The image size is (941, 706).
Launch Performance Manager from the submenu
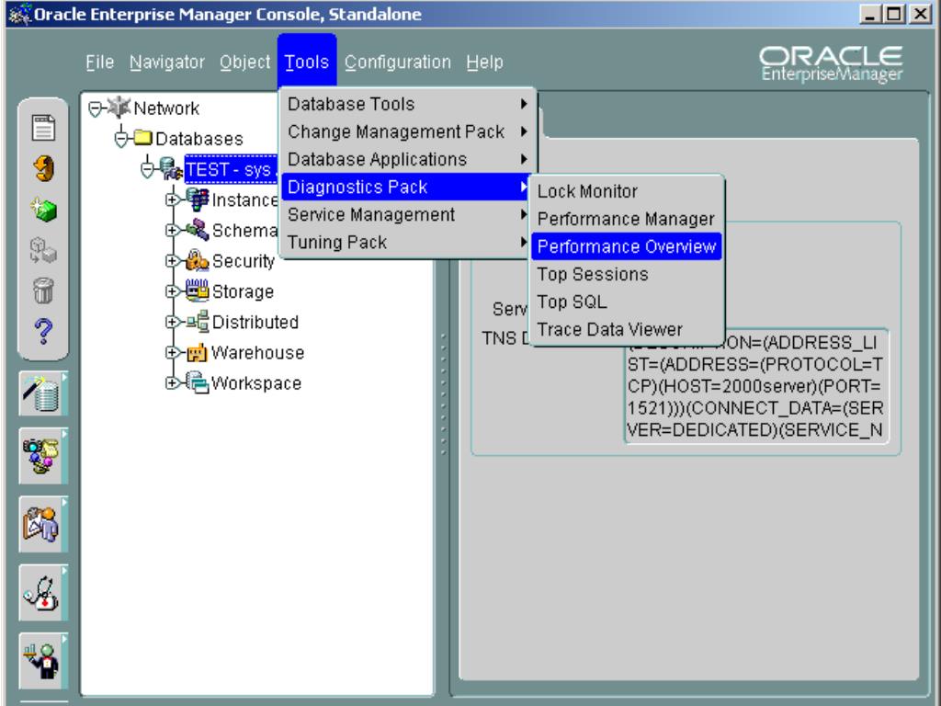[x=627, y=219]
